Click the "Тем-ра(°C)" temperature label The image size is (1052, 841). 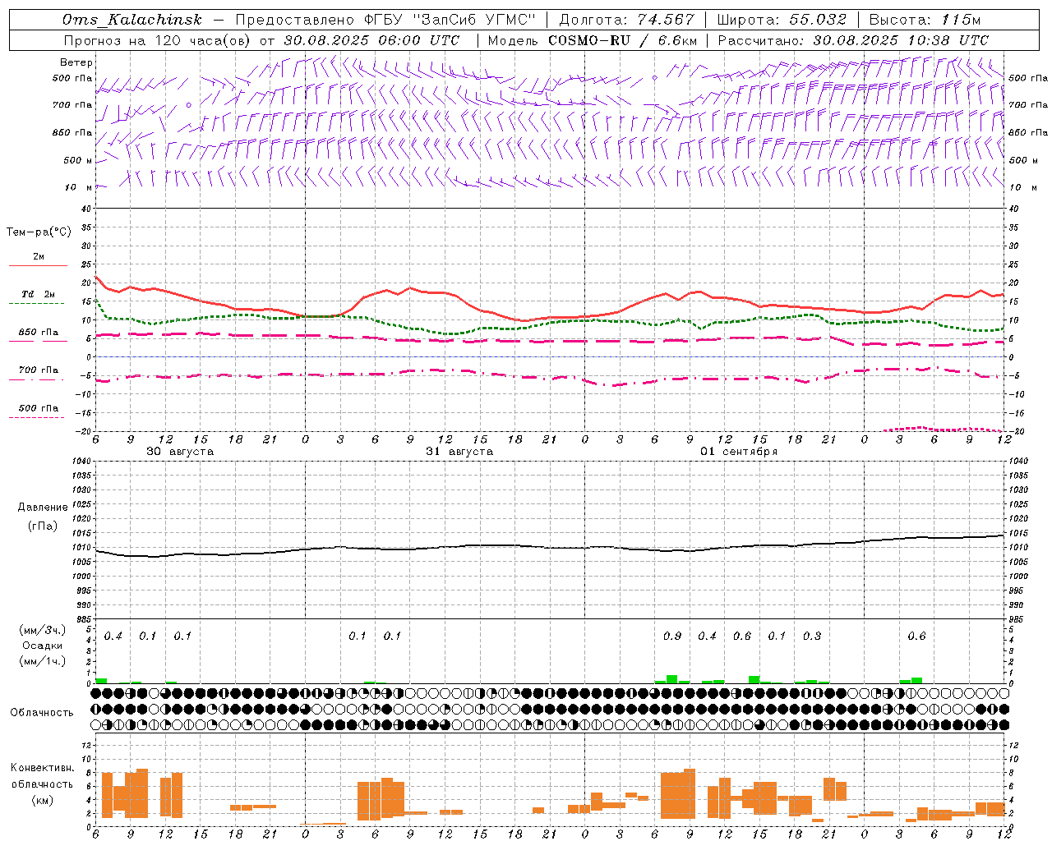click(39, 232)
